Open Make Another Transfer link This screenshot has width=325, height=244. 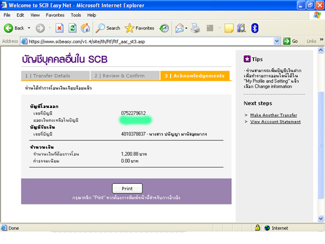pos(274,115)
